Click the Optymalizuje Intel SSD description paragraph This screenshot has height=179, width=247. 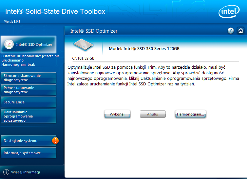pyautogui.click(x=153, y=76)
